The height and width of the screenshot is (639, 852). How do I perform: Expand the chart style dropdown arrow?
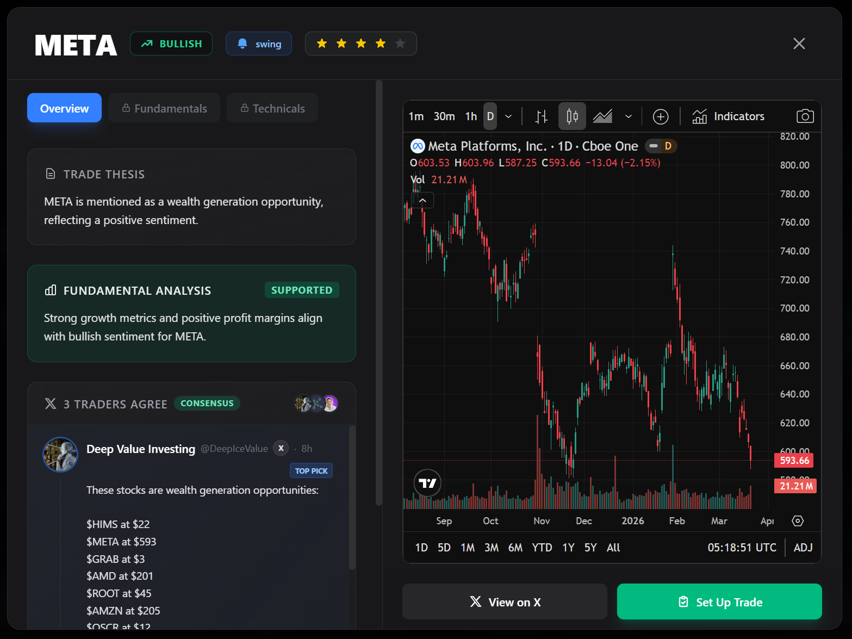(629, 116)
